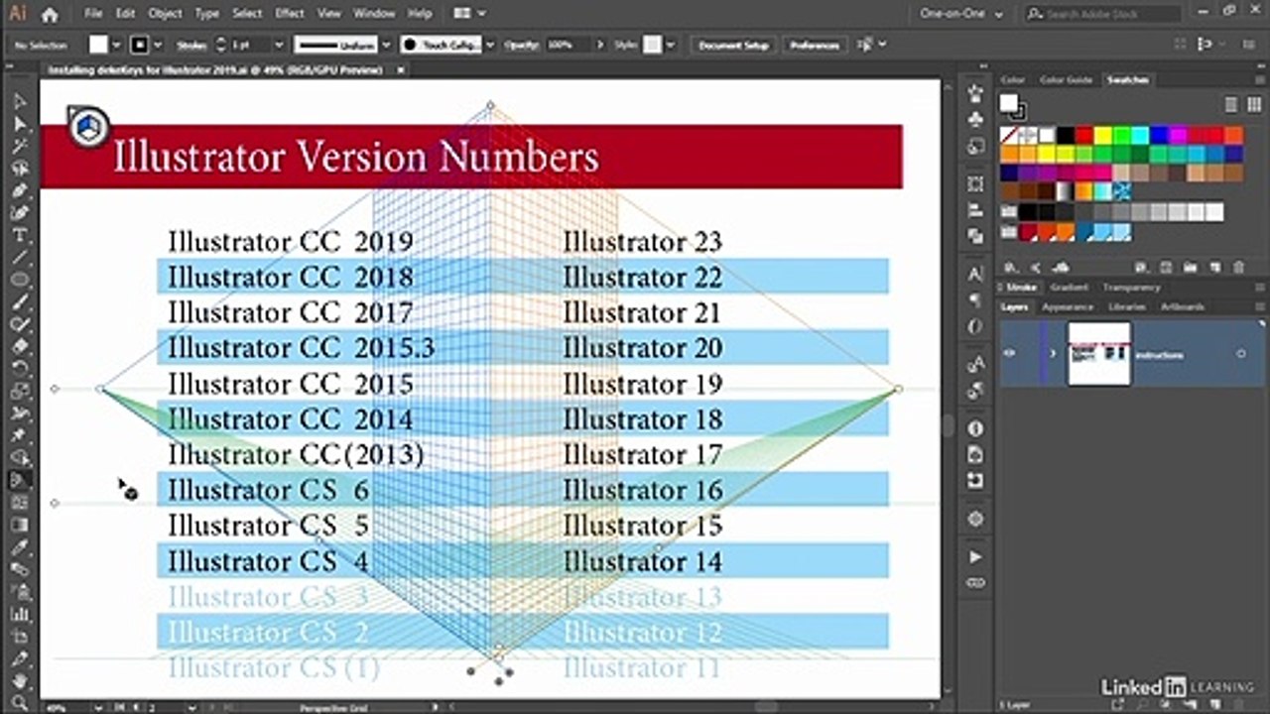This screenshot has width=1270, height=714.
Task: Select the Eyedropper tool
Action: (19, 547)
